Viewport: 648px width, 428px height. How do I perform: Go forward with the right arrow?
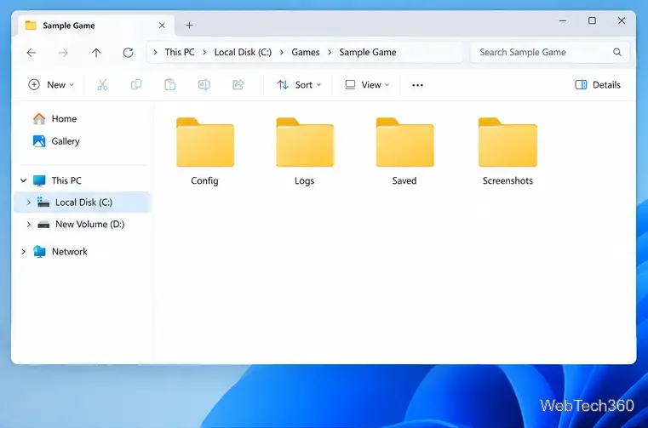point(63,53)
